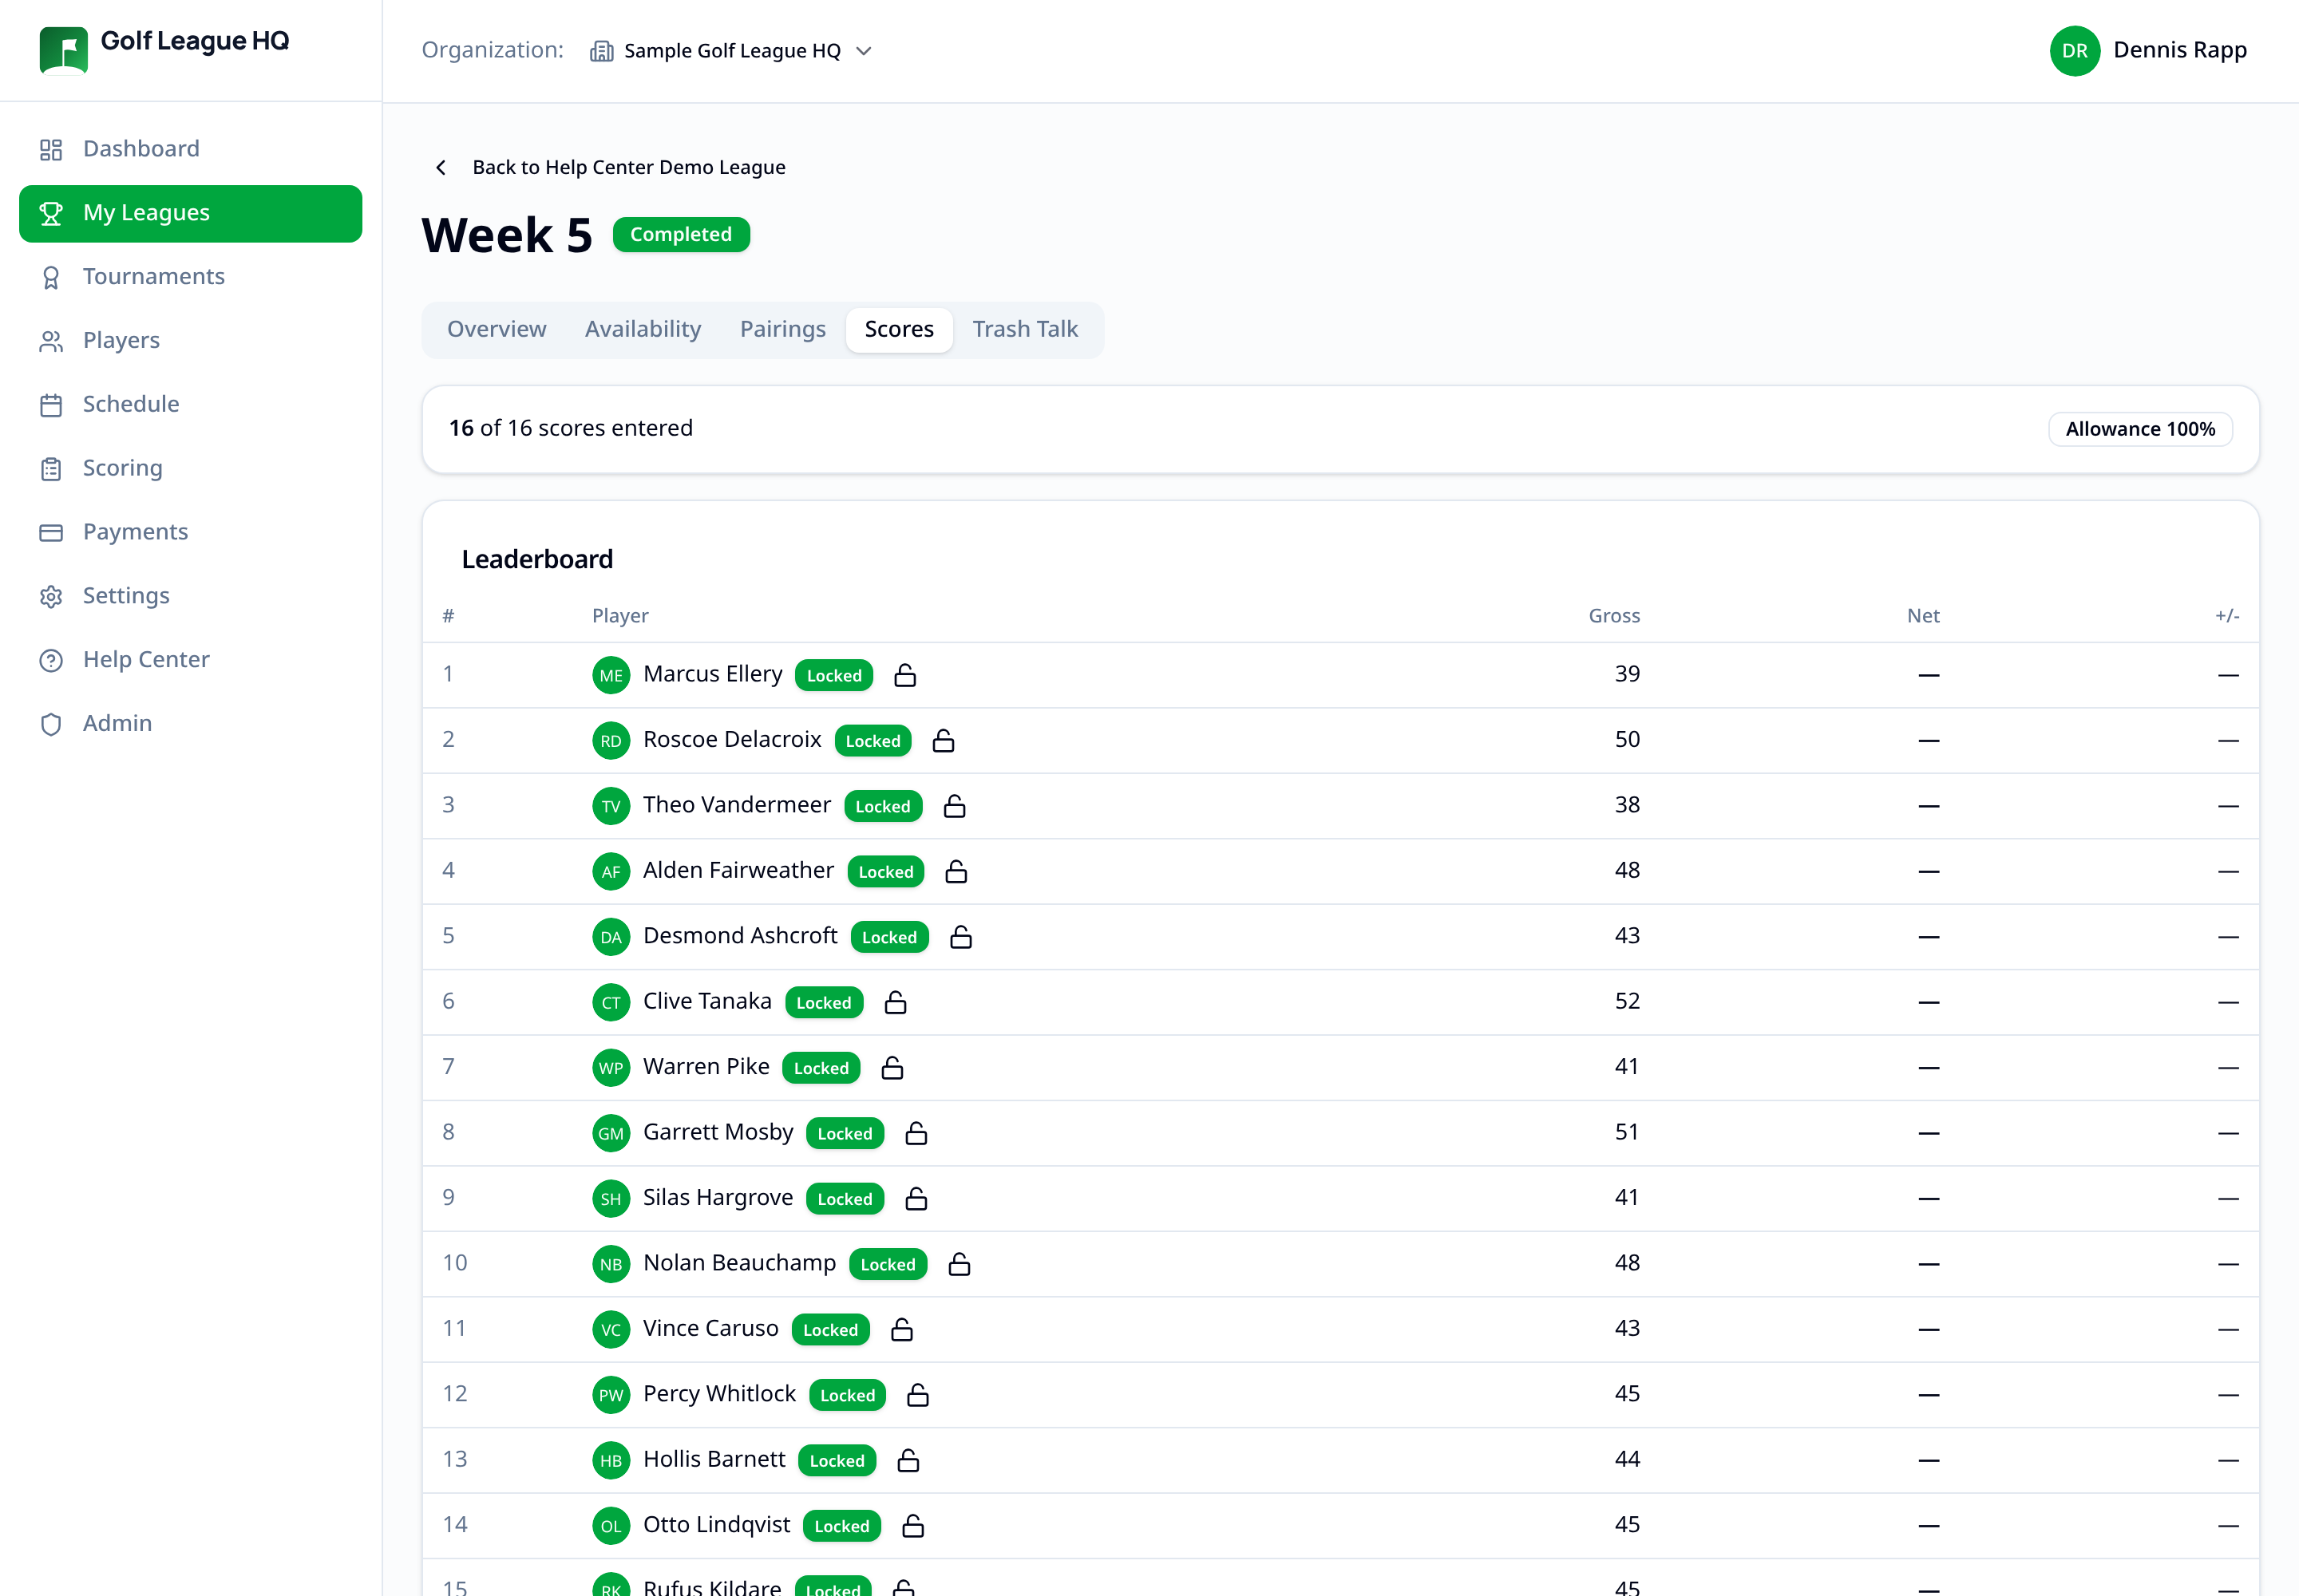
Task: Open Dennis Rapp user menu
Action: [x=2148, y=51]
